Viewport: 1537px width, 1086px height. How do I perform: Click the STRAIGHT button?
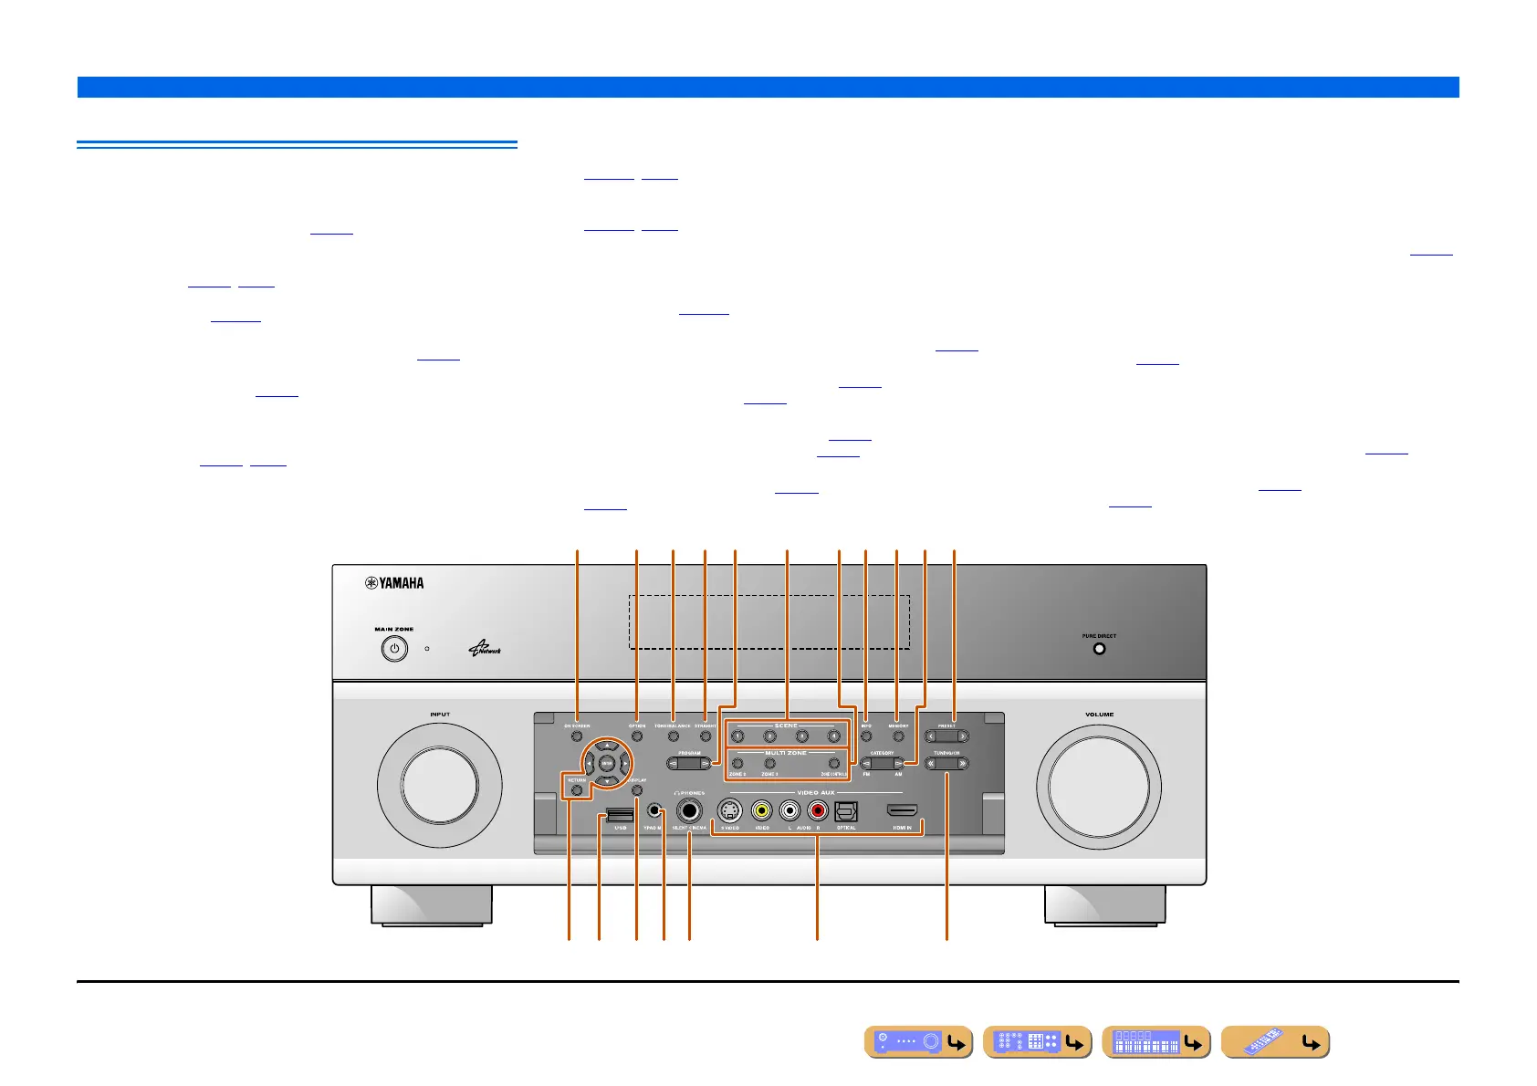point(705,736)
